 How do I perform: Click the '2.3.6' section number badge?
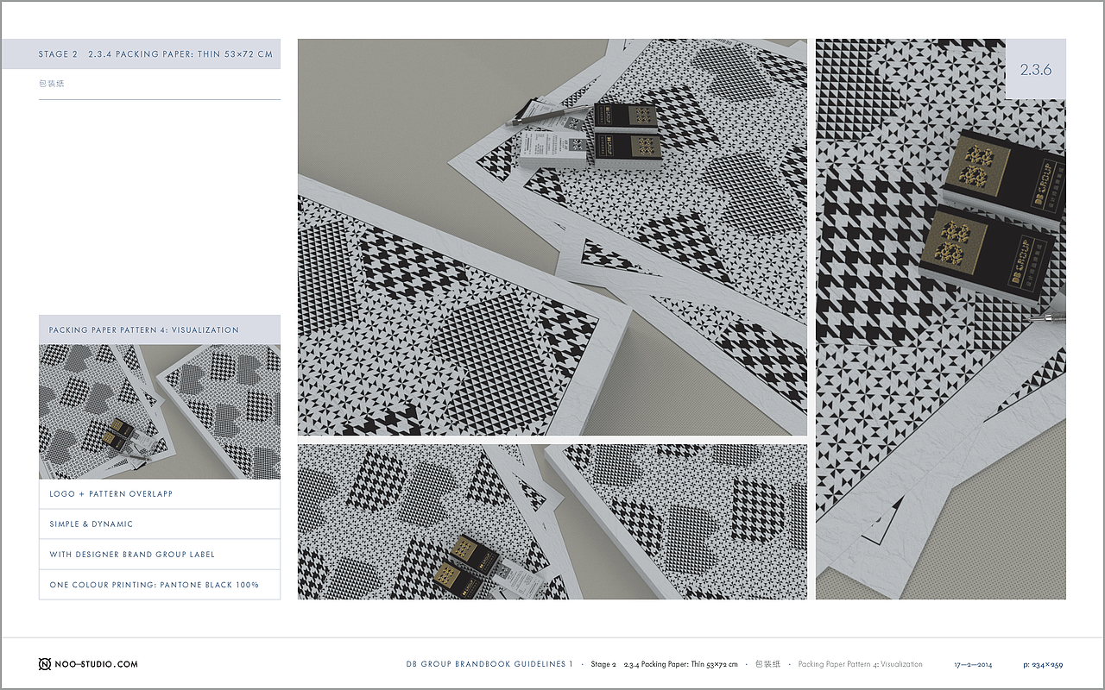coord(1036,70)
